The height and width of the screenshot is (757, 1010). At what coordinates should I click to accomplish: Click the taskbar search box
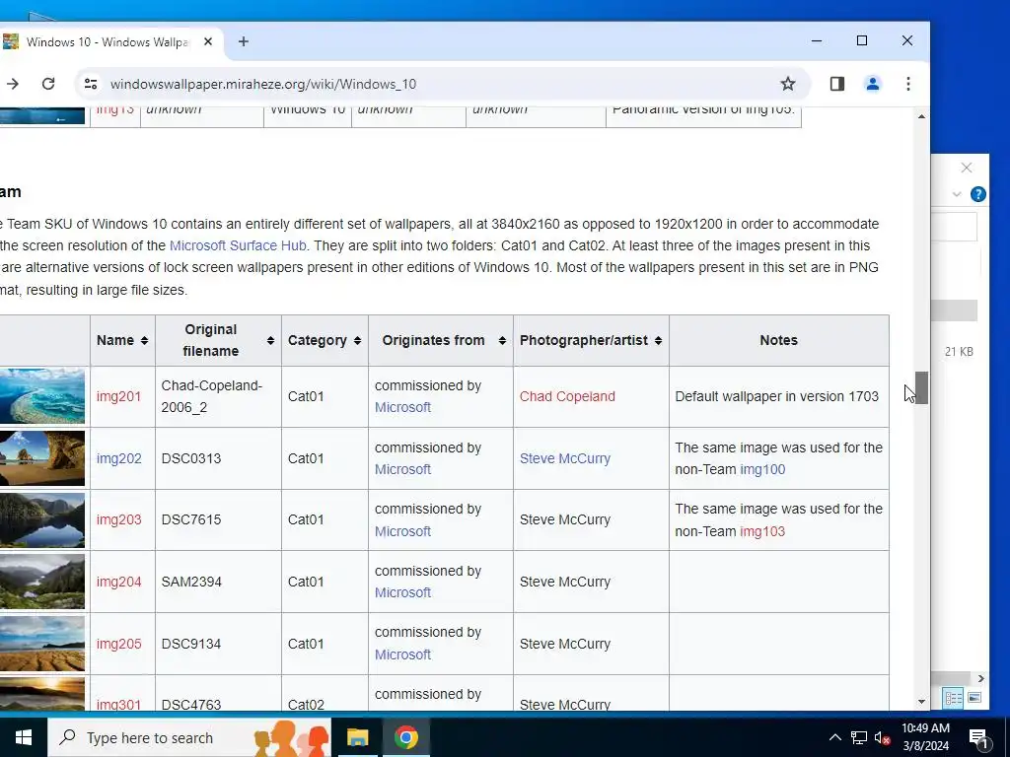(189, 737)
